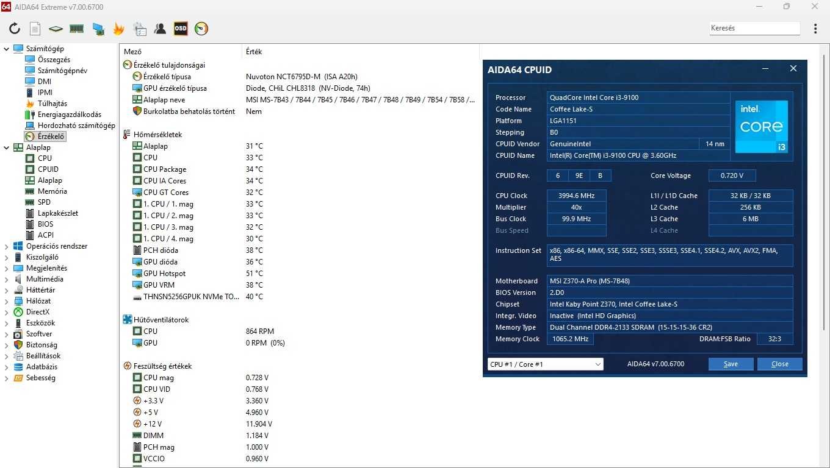
Task: Click the CPU chip toolbar icon
Action: coord(56,29)
